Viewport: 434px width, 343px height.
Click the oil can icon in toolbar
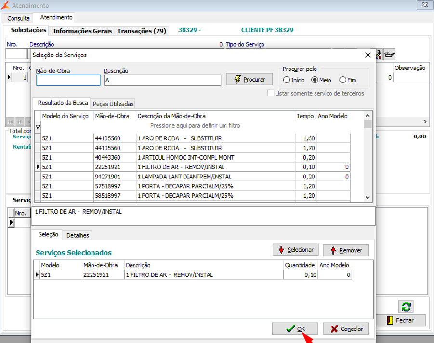click(390, 54)
